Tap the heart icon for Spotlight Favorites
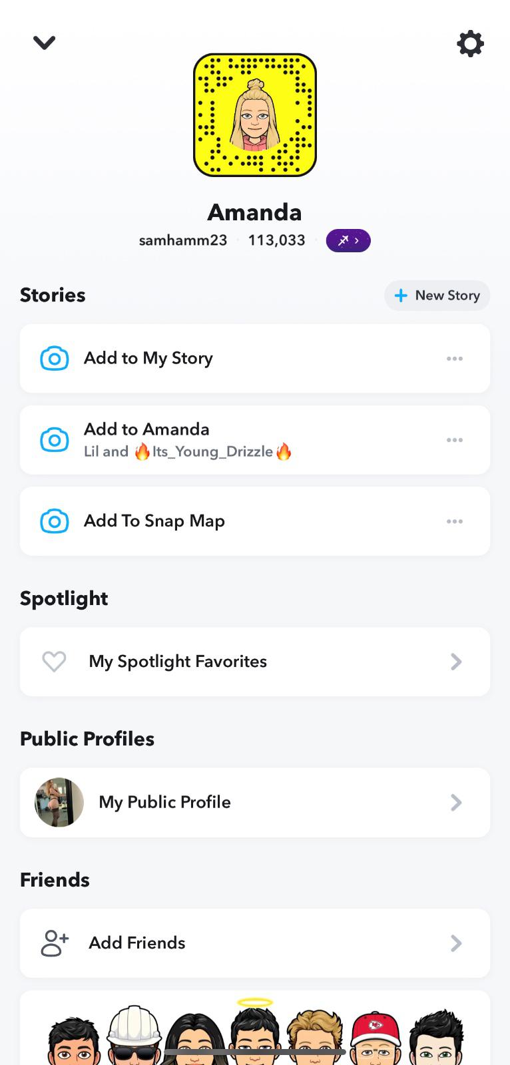 [x=54, y=662]
